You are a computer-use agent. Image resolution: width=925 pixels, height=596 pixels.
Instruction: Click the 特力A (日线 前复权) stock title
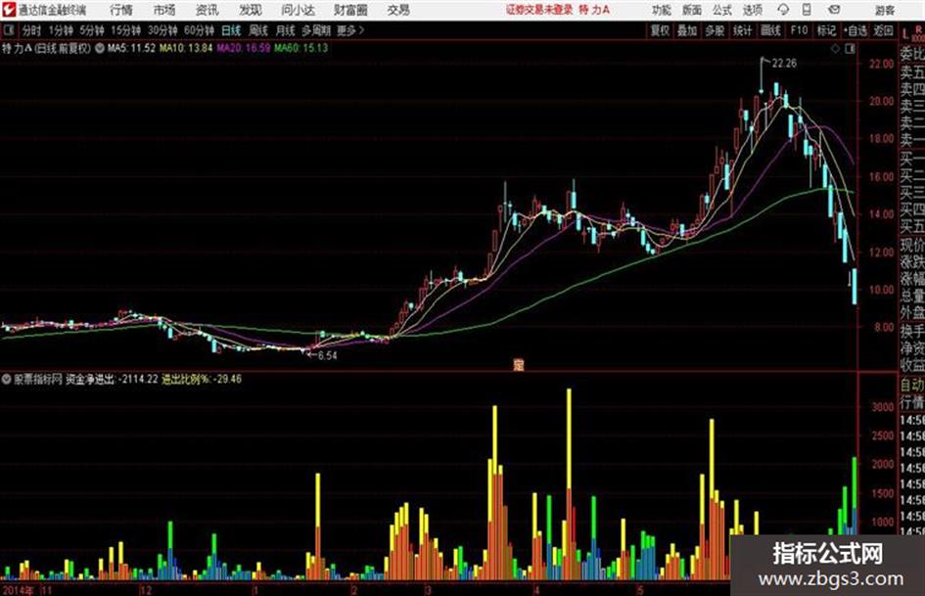coord(47,48)
